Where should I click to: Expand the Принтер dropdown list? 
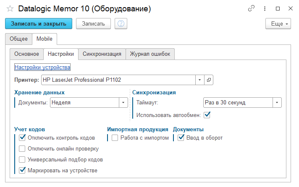click(199, 80)
